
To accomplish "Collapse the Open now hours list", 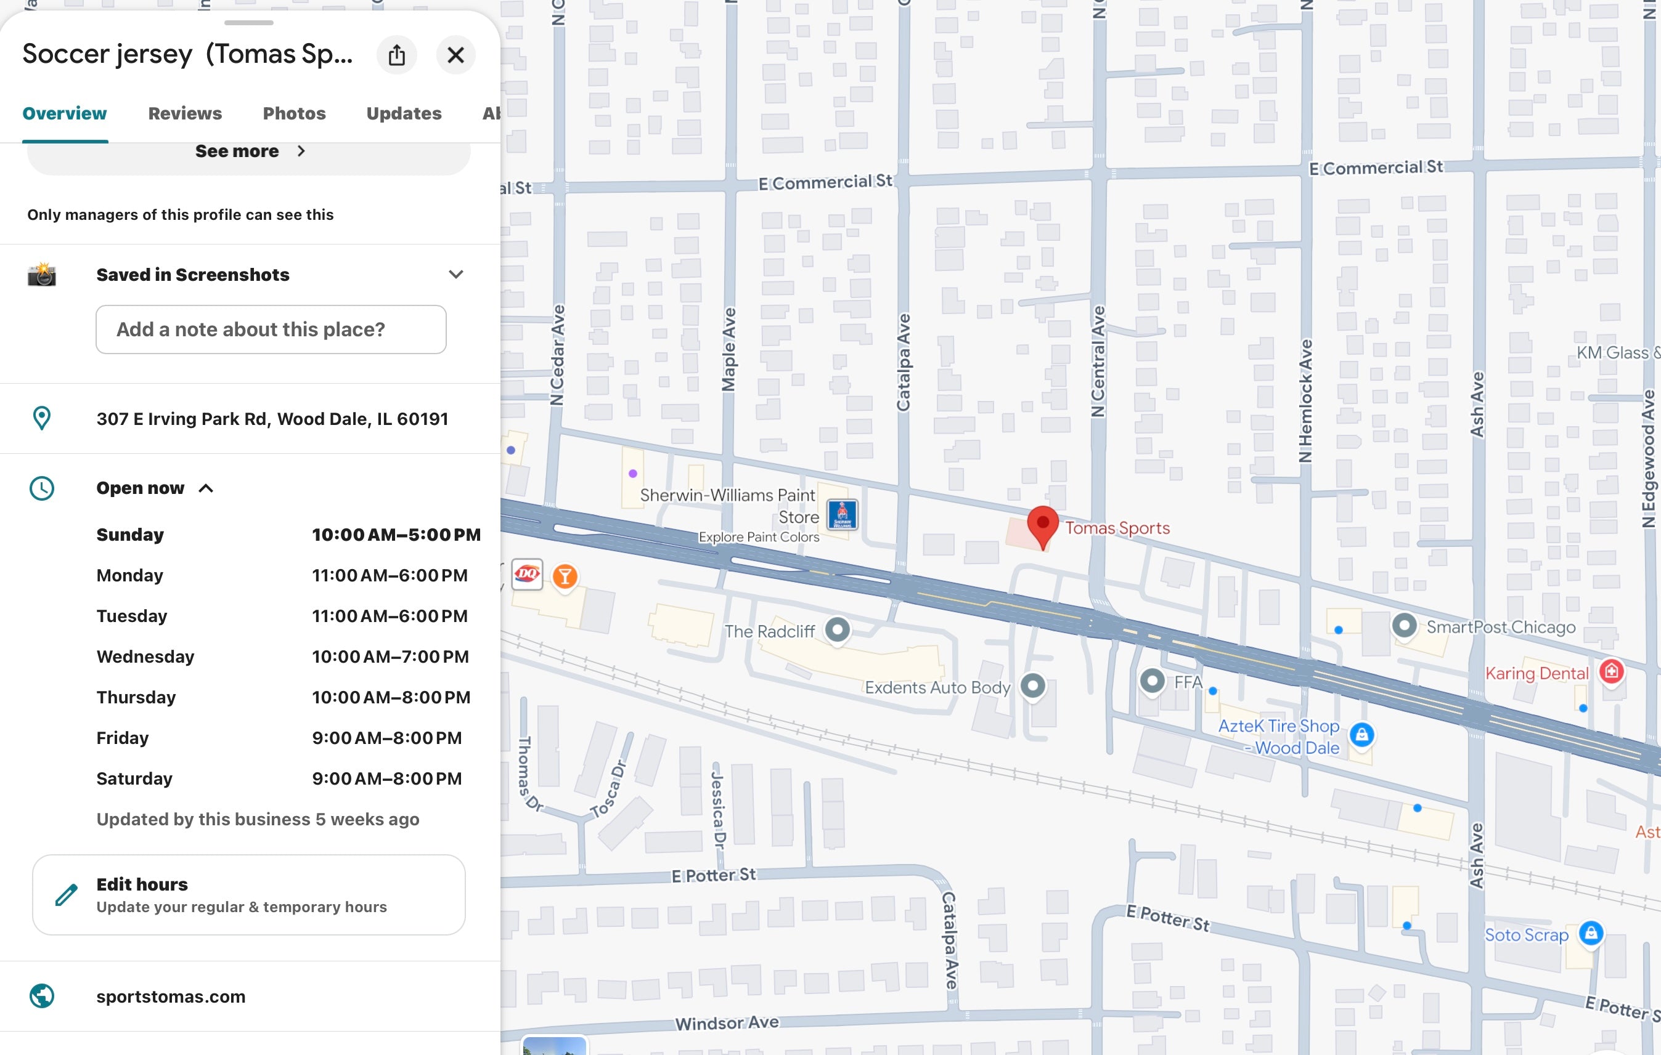I will [x=206, y=488].
